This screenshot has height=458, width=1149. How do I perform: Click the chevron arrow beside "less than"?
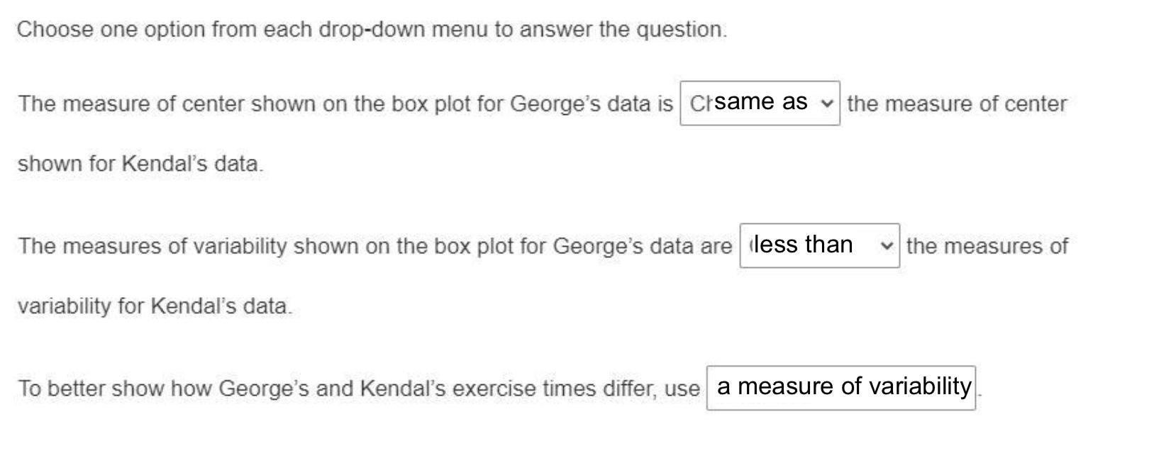[x=886, y=245]
